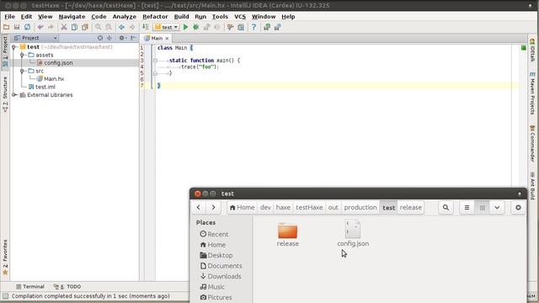The width and height of the screenshot is (539, 303).
Task: Open the Refactor menu
Action: pyautogui.click(x=155, y=17)
